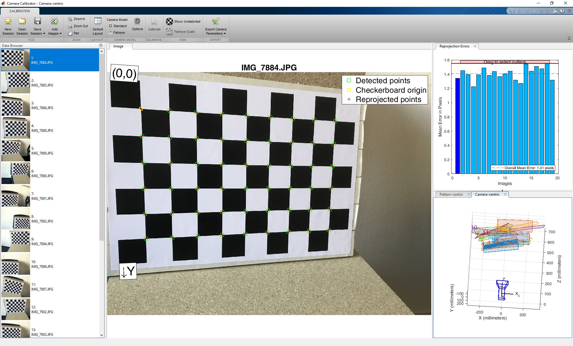Image resolution: width=573 pixels, height=346 pixels.
Task: Select the Standard camera model
Action: [111, 26]
